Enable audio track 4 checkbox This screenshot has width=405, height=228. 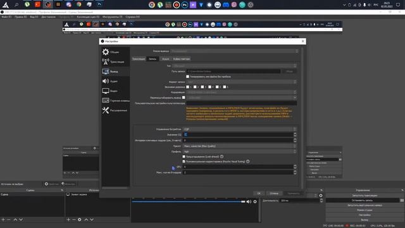(209, 87)
